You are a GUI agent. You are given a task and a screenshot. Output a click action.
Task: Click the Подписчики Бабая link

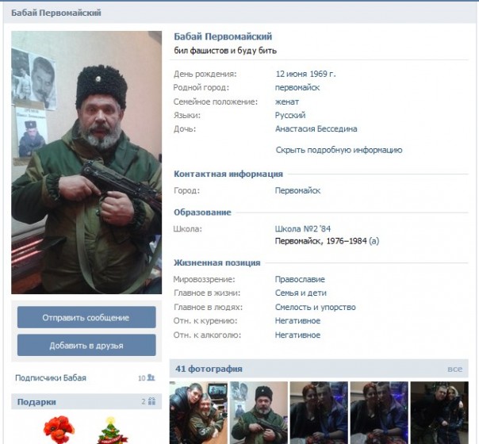click(x=51, y=378)
